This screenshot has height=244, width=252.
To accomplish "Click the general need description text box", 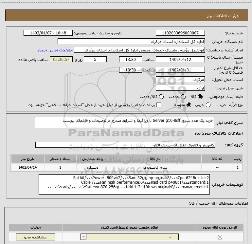I will tap(124, 122).
